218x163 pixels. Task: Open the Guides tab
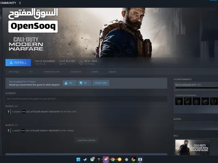click(95, 72)
